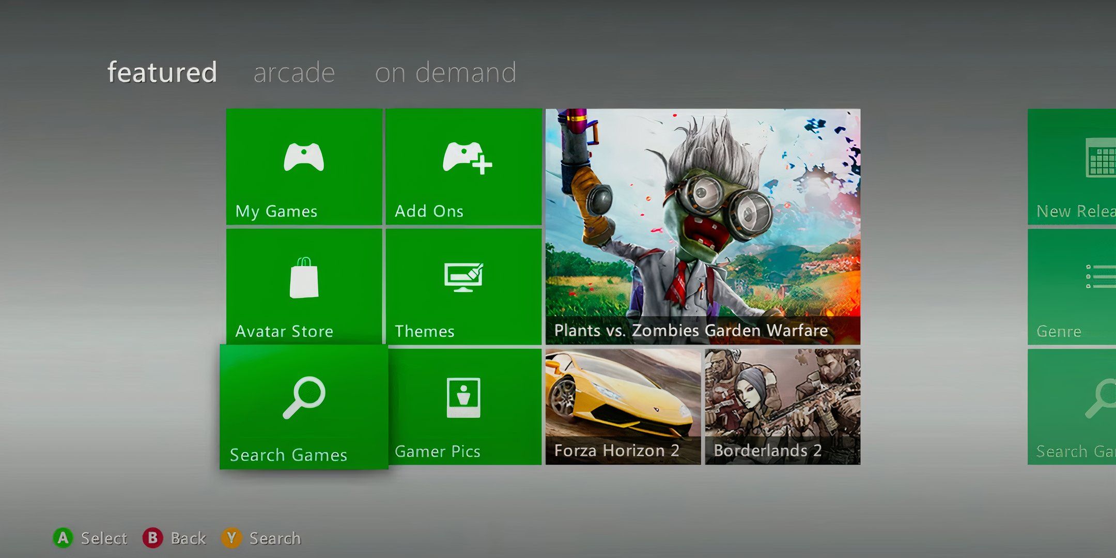Open the Genre list icon
This screenshot has width=1116, height=558.
click(x=1101, y=277)
